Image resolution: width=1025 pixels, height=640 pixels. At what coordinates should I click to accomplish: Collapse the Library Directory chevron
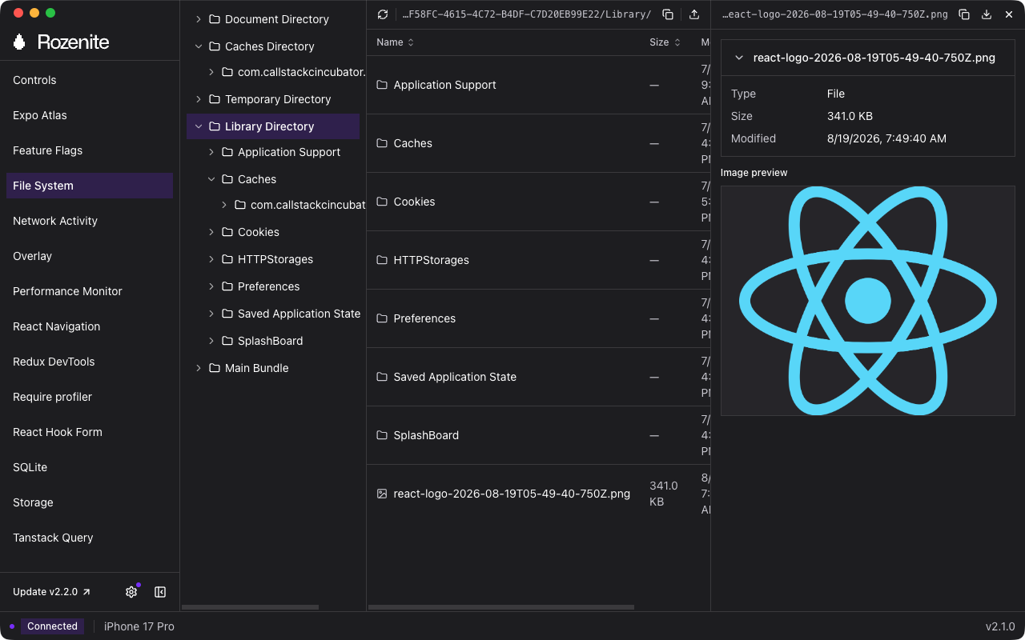pyautogui.click(x=199, y=126)
